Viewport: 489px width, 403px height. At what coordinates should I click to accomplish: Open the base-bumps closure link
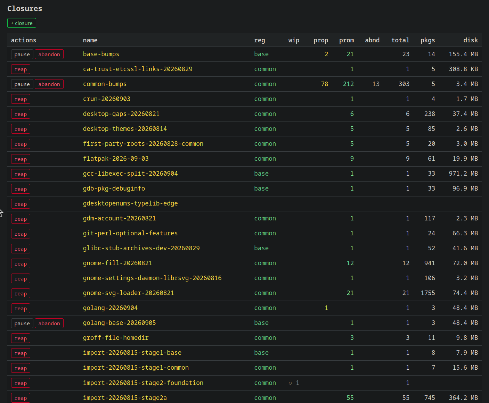pos(101,54)
